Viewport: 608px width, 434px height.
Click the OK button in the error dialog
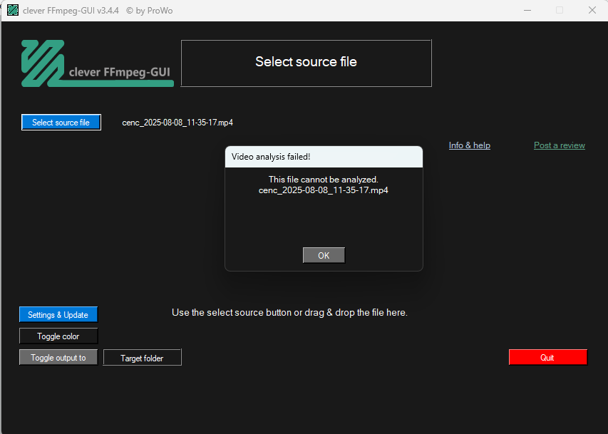pos(324,255)
